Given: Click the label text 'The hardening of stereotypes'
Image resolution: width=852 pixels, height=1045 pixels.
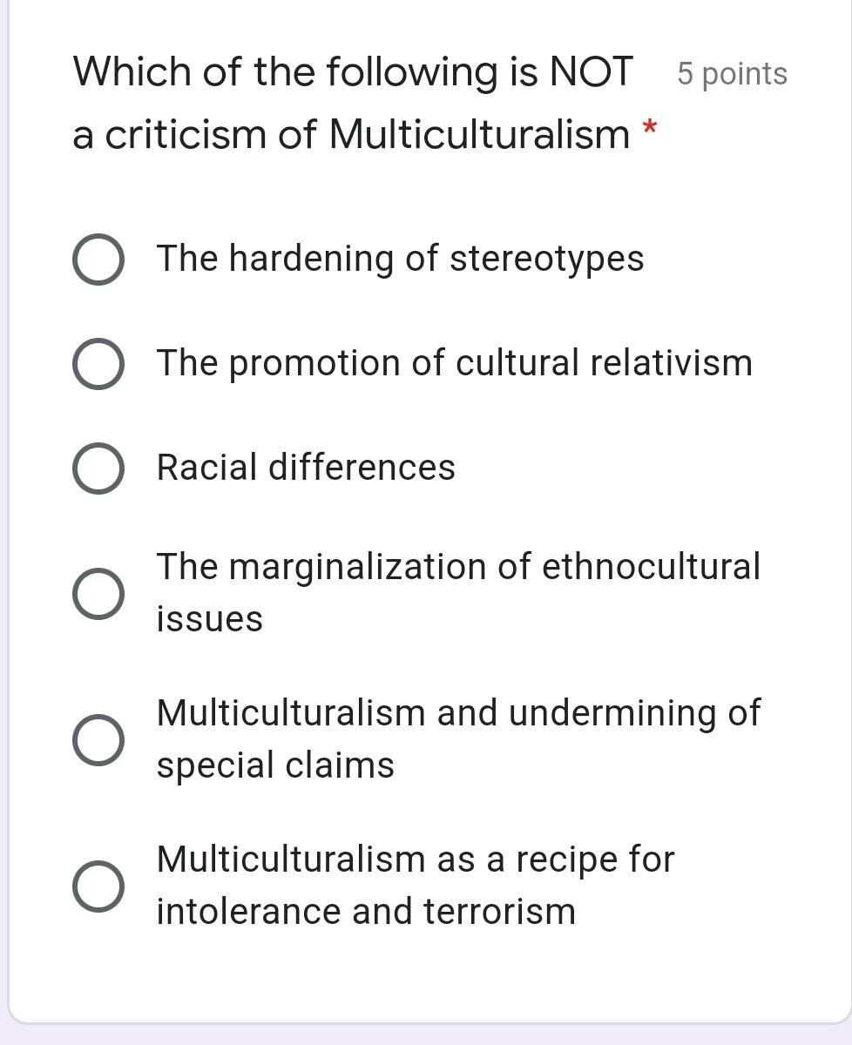Looking at the screenshot, I should coord(400,258).
